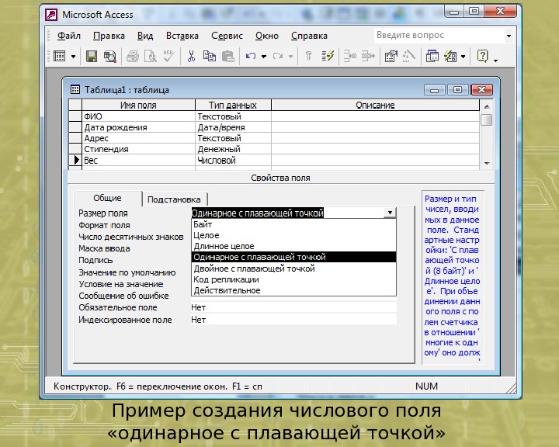Toggle the Размер поля combo arrow

[390, 213]
